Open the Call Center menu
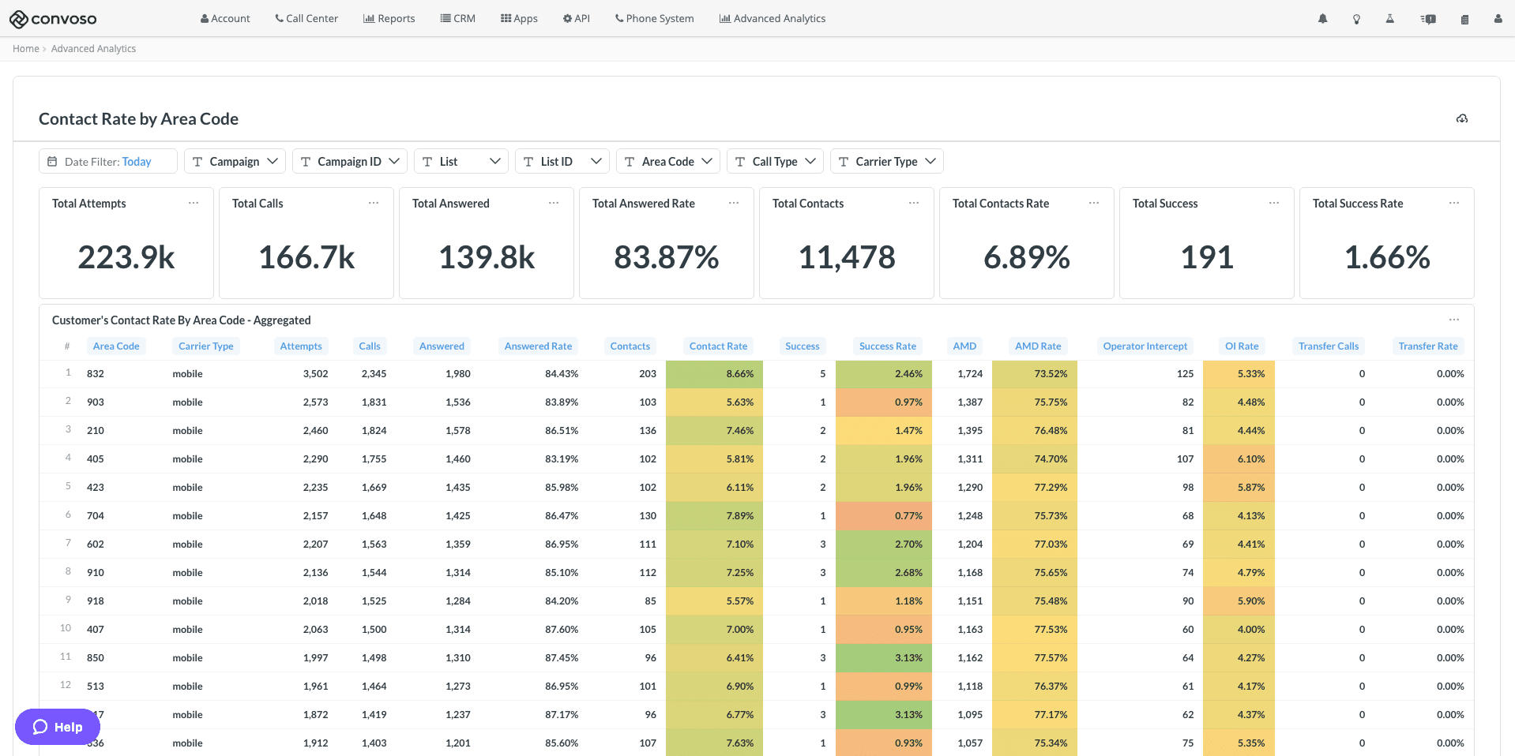Image resolution: width=1515 pixels, height=756 pixels. (x=306, y=19)
